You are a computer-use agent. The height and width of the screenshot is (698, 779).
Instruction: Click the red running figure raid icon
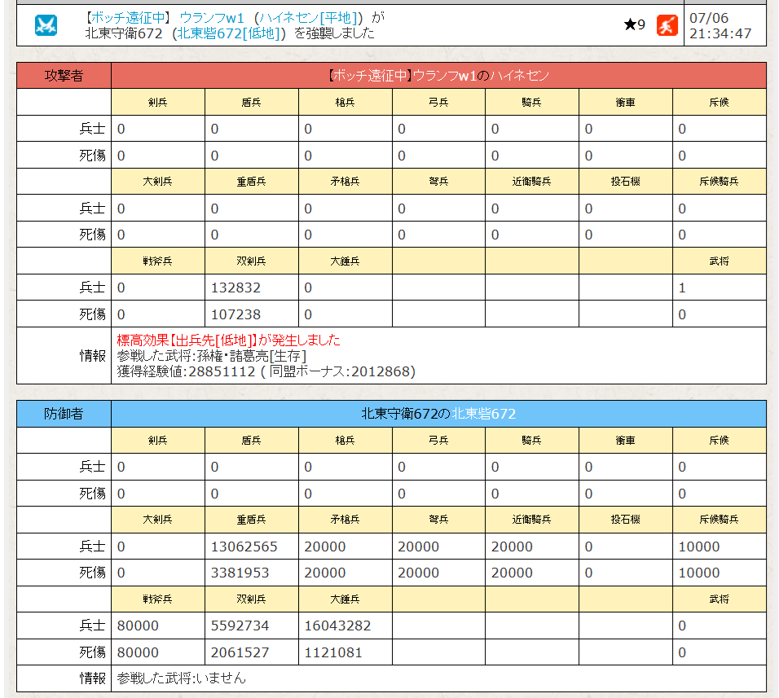click(x=667, y=25)
